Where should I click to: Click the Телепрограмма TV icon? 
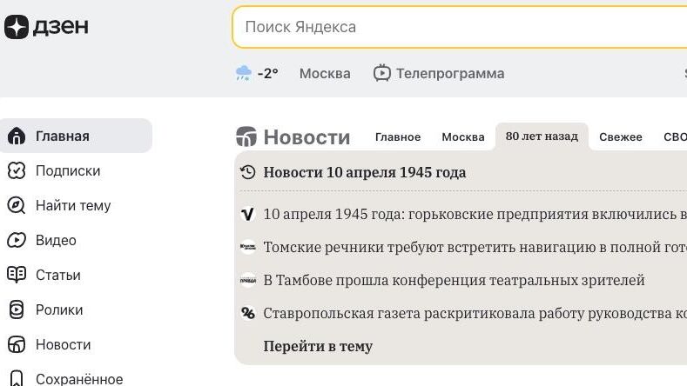coord(382,73)
